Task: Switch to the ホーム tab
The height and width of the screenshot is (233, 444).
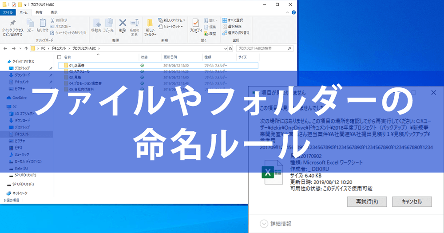Action: 24,12
